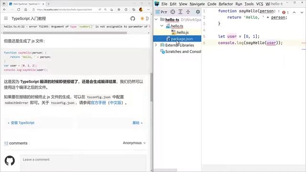This screenshot has width=306, height=172.
Task: Click the Project panel horizontal scrollbar
Action: (x=165, y=170)
